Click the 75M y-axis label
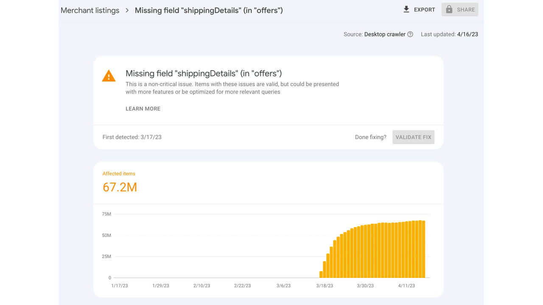The height and width of the screenshot is (305, 543). pos(106,214)
